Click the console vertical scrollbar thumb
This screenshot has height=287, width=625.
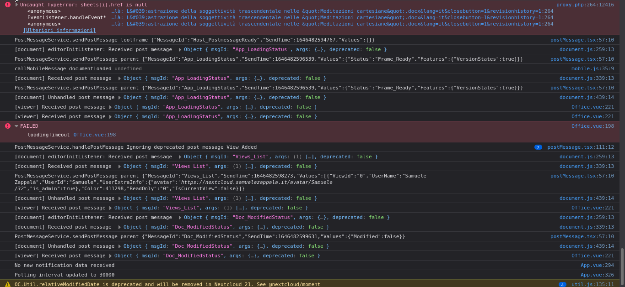[622, 266]
